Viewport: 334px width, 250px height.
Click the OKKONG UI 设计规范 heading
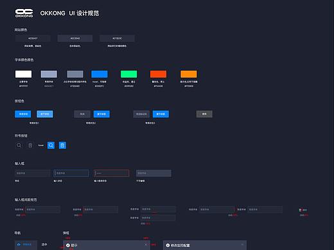coord(69,13)
